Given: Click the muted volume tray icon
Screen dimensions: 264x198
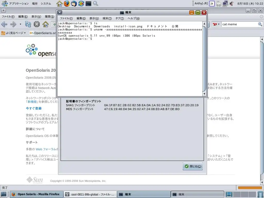Looking at the screenshot, I should (232, 4).
